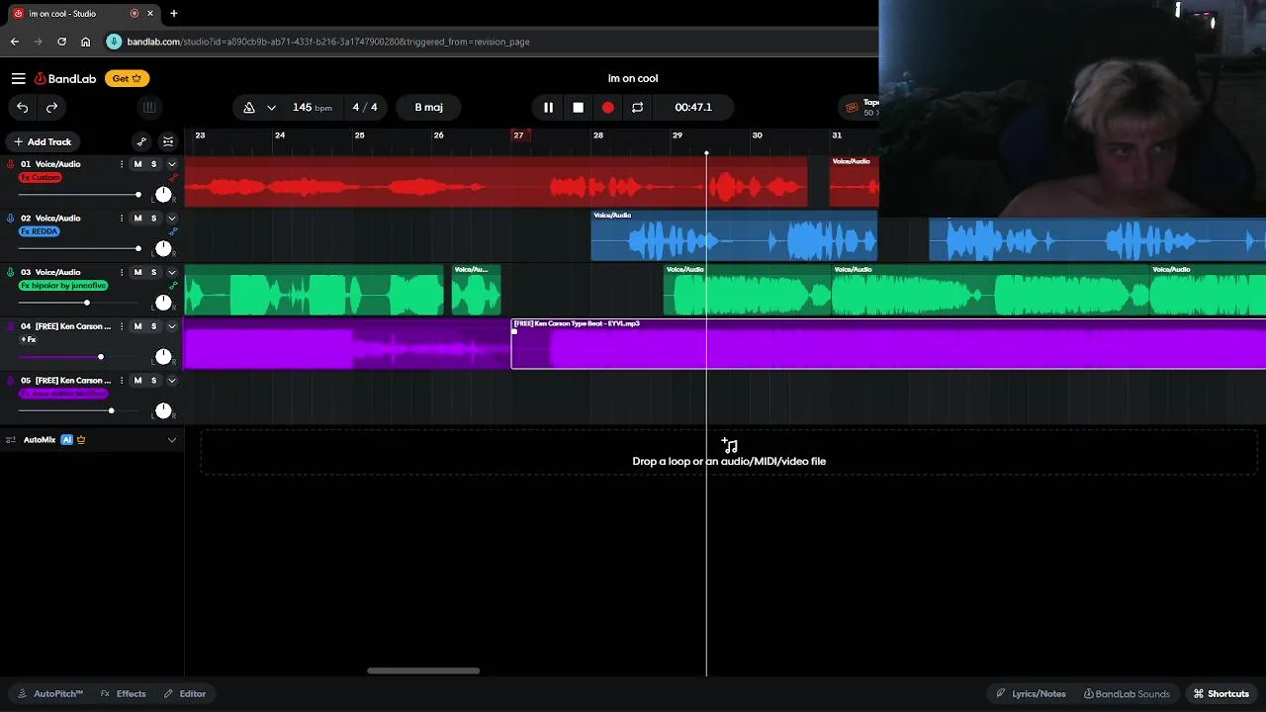
Task: Change the 4/4 time signature
Action: [365, 107]
